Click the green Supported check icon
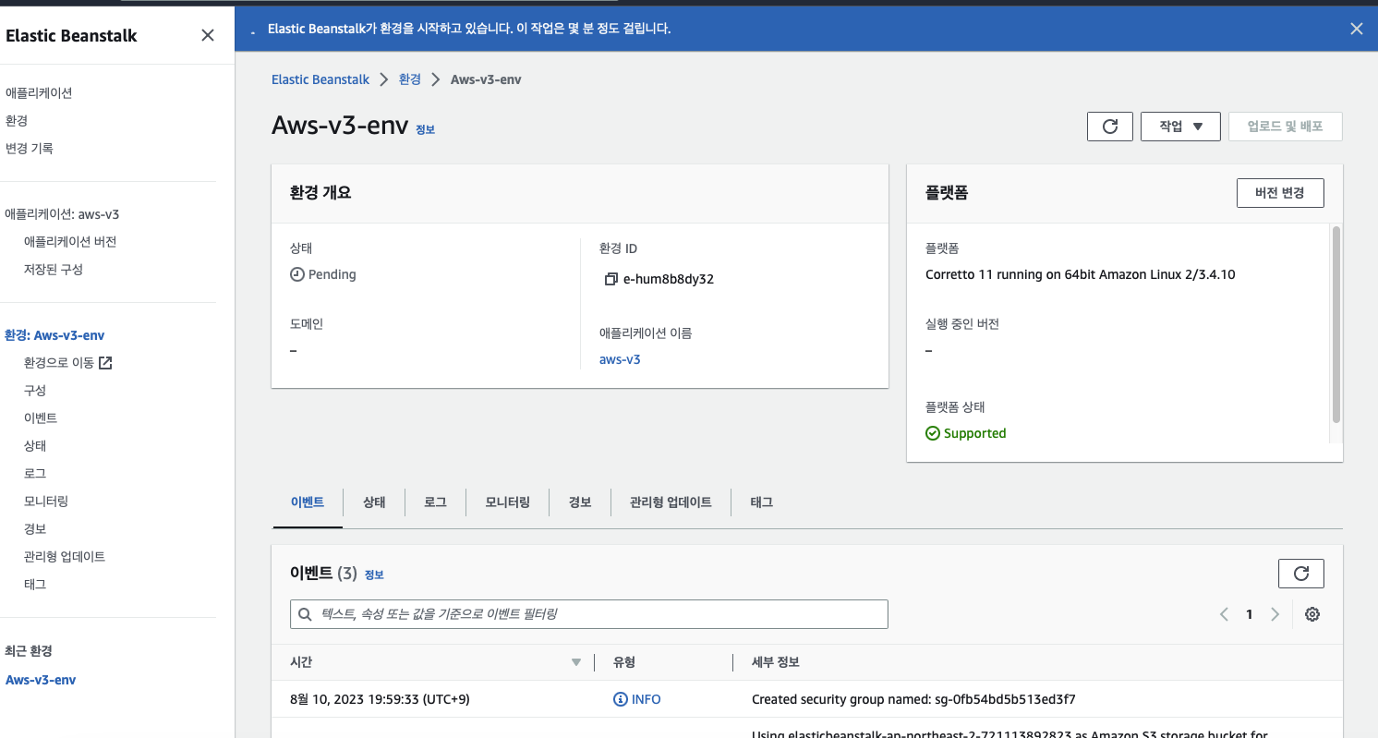The height and width of the screenshot is (738, 1378). [x=932, y=433]
